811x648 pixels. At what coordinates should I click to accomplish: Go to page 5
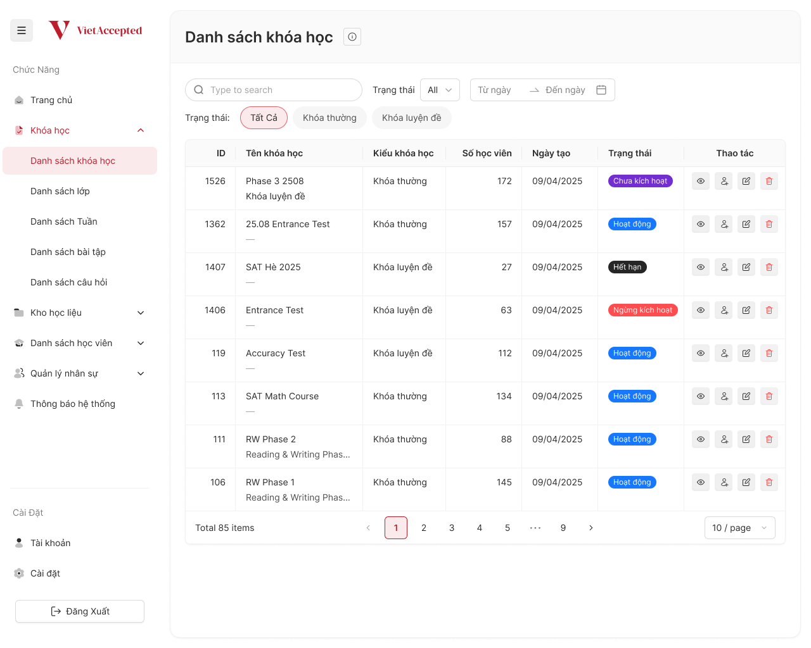508,528
